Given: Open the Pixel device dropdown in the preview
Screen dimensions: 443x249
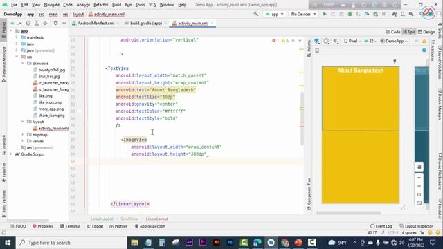Looking at the screenshot, I should pyautogui.click(x=352, y=41).
